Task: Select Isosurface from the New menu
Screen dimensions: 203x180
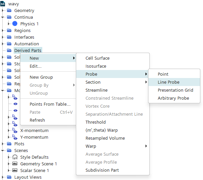Action: coord(96,66)
